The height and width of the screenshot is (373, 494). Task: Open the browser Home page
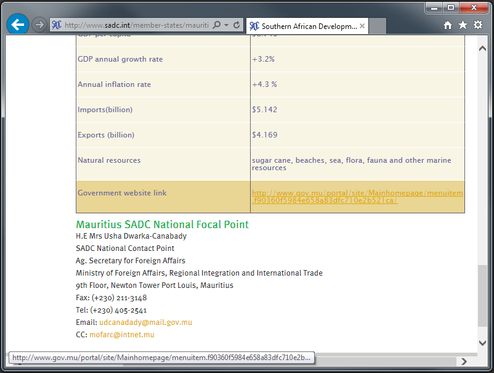click(448, 25)
